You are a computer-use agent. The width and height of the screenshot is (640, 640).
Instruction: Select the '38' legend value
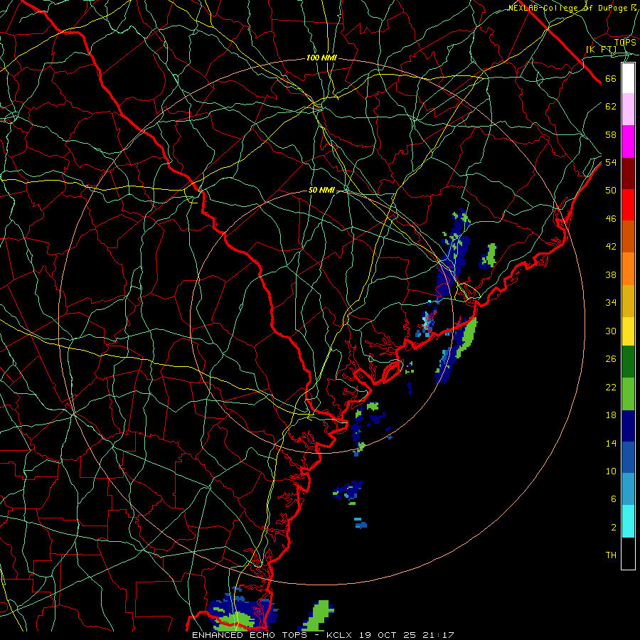click(x=611, y=274)
